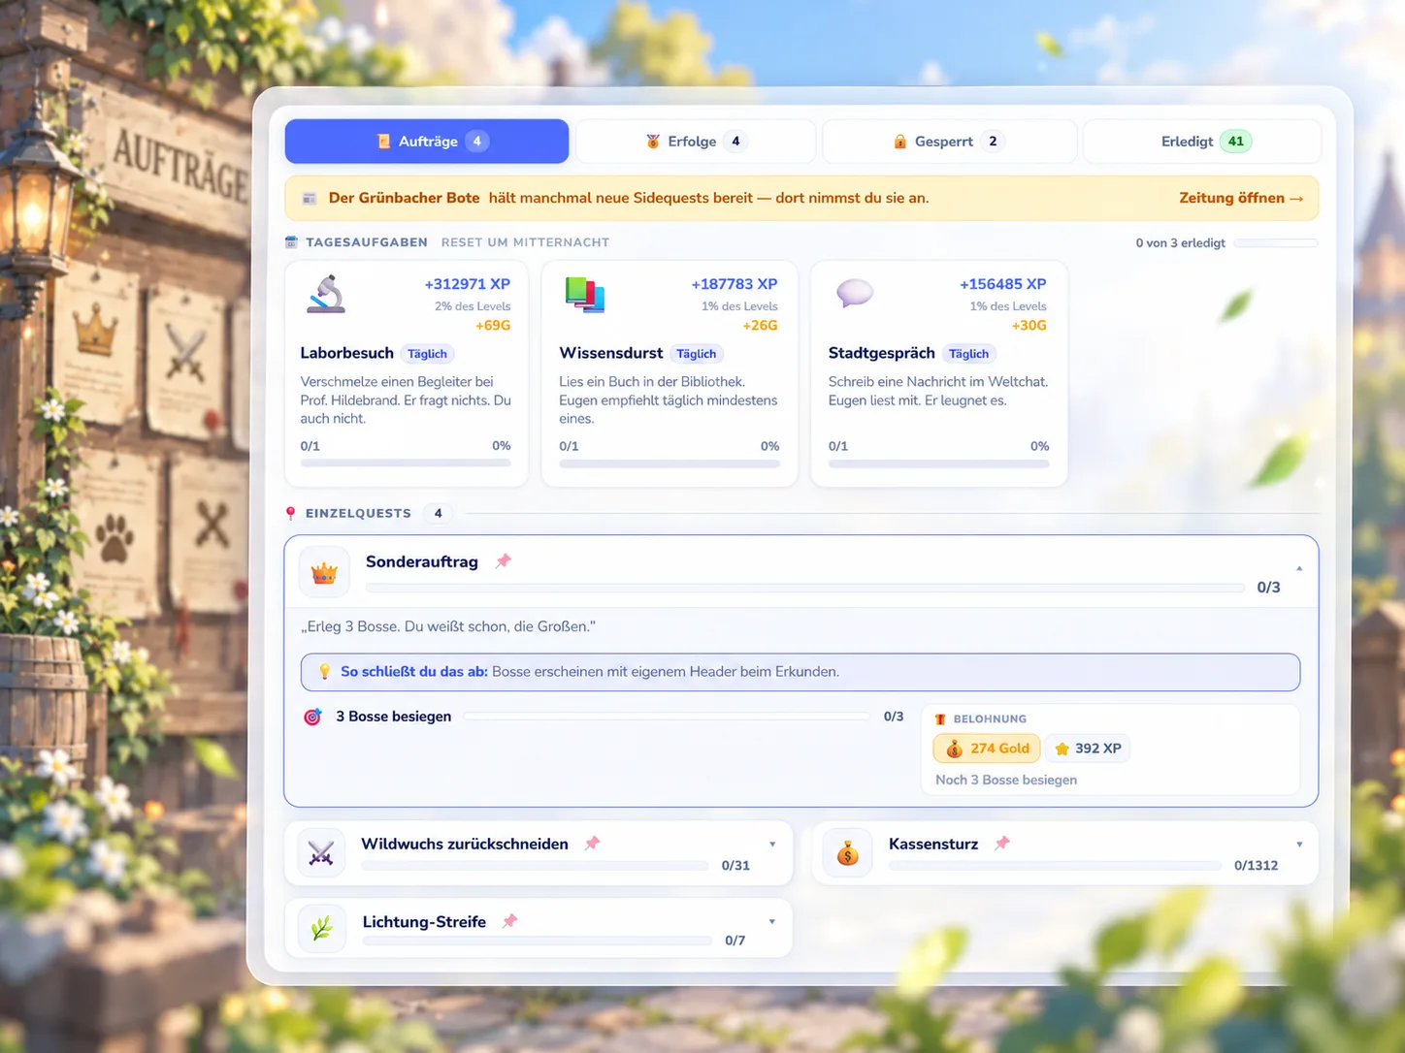The image size is (1405, 1053).
Task: Click the gift icon beside Belohnung
Action: point(940,718)
